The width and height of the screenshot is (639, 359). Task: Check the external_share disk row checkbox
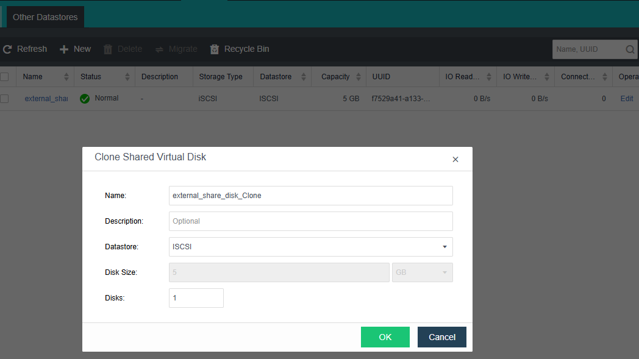click(x=4, y=99)
